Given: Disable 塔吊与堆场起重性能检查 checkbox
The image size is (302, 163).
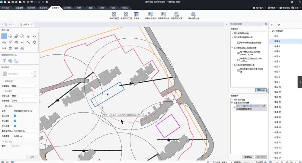Looking at the screenshot, I should [x=239, y=43].
